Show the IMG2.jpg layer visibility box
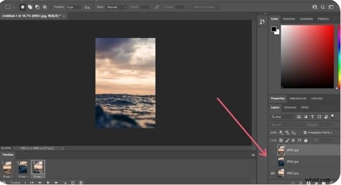 (273, 162)
